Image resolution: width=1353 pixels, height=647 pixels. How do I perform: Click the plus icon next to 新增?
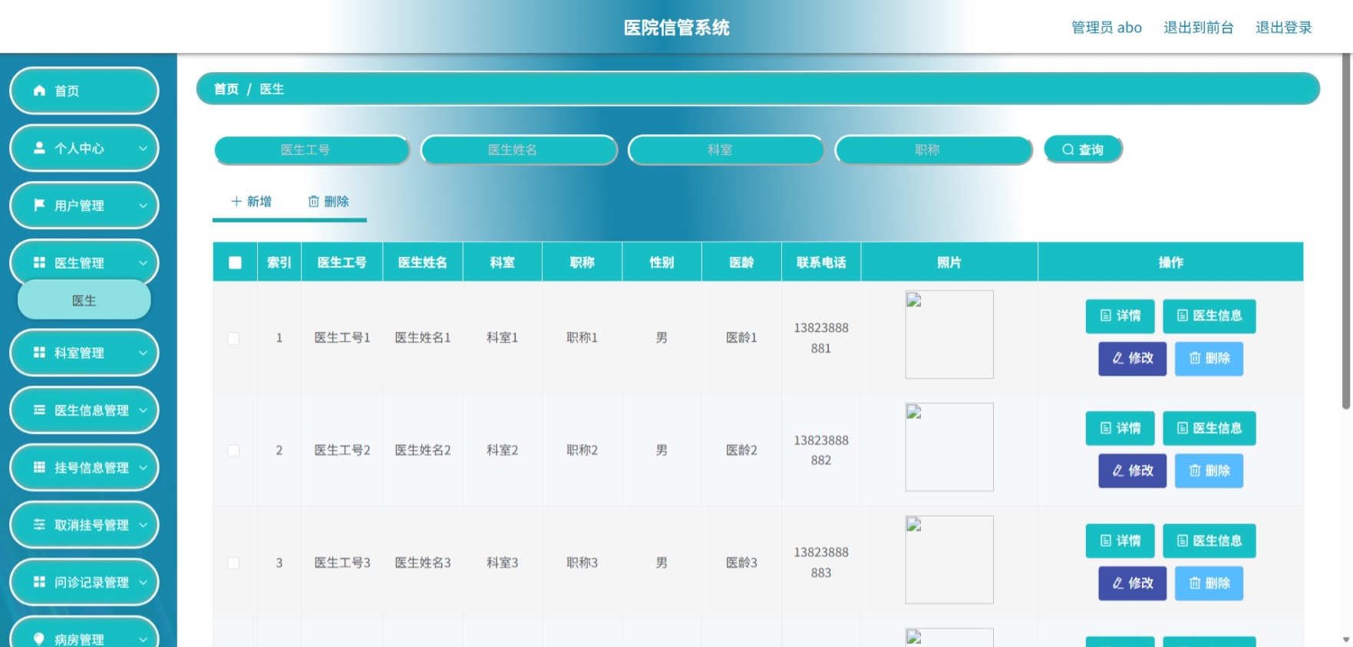tap(236, 201)
